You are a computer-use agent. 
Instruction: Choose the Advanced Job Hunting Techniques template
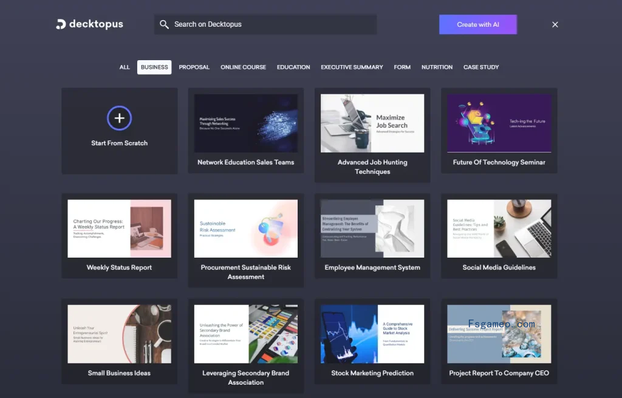pyautogui.click(x=372, y=135)
